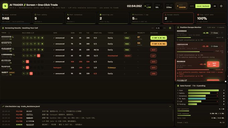Click the SCREEN entry in decision log
Image resolution: width=228 pixels, height=128 pixels.
[x=19, y=125]
